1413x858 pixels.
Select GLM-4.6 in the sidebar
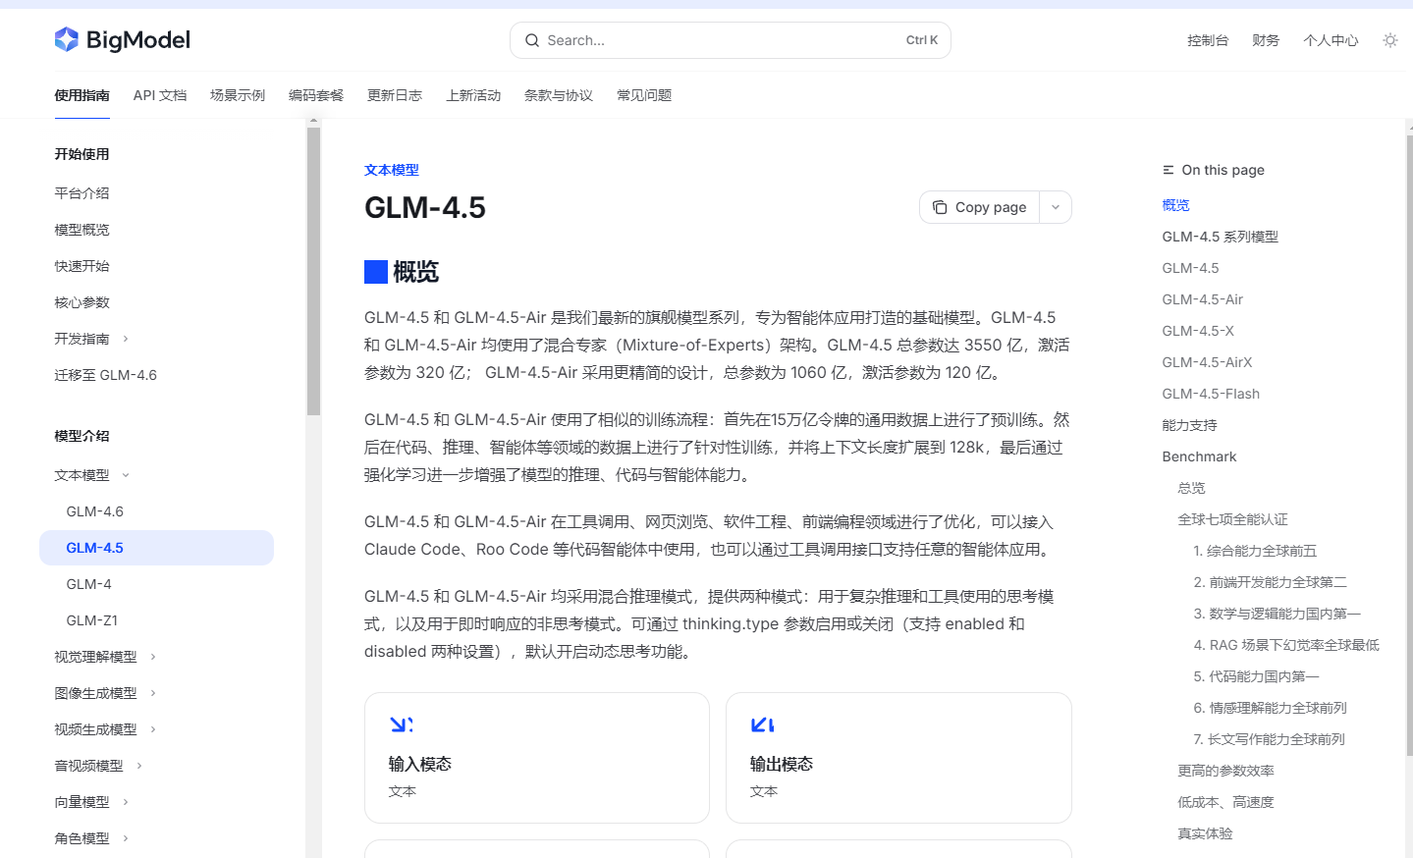click(95, 511)
